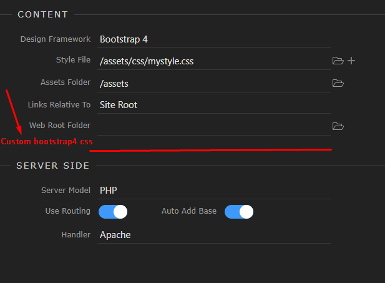Select the Handler dropdown showing Apache
The height and width of the screenshot is (283, 385).
coord(214,235)
